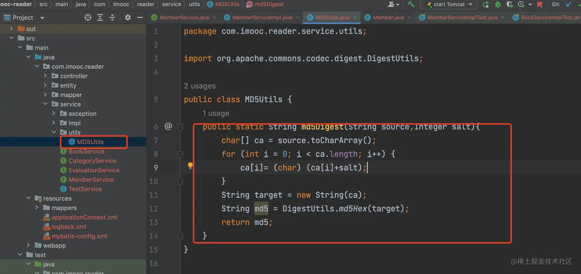Viewport: 581px width, 274px height.
Task: Click the "2 usages" hint above class
Action: coord(200,86)
